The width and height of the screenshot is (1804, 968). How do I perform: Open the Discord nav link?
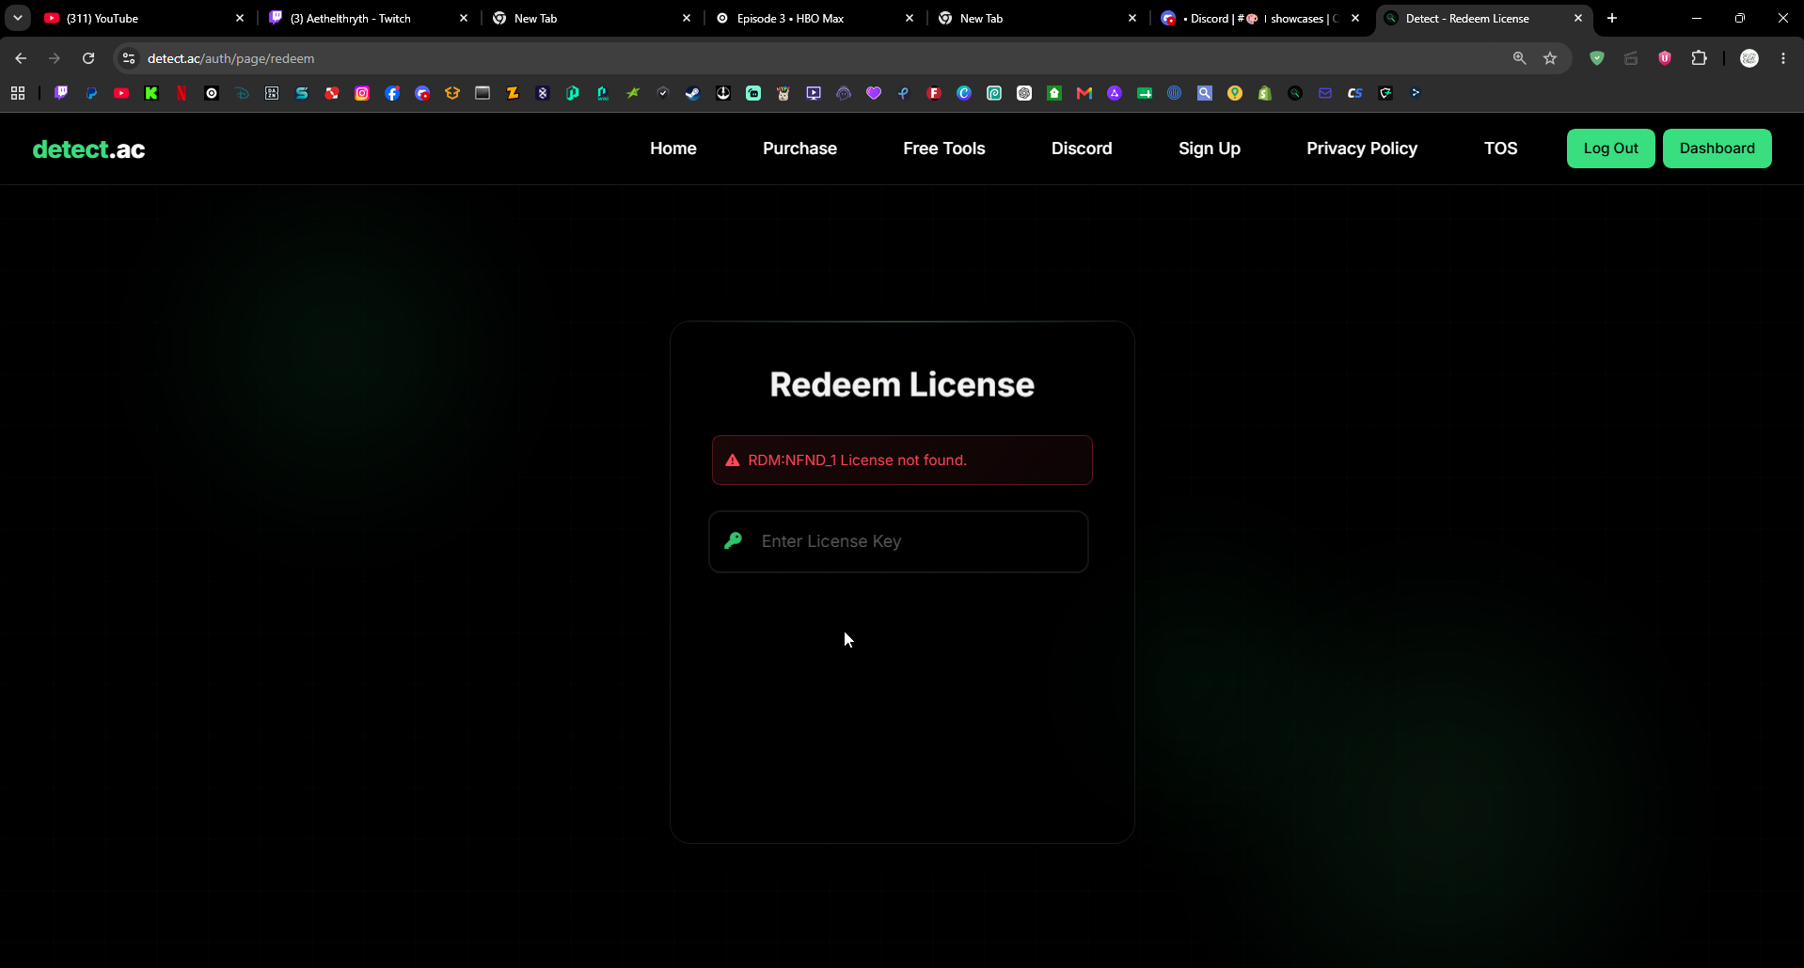pyautogui.click(x=1082, y=148)
